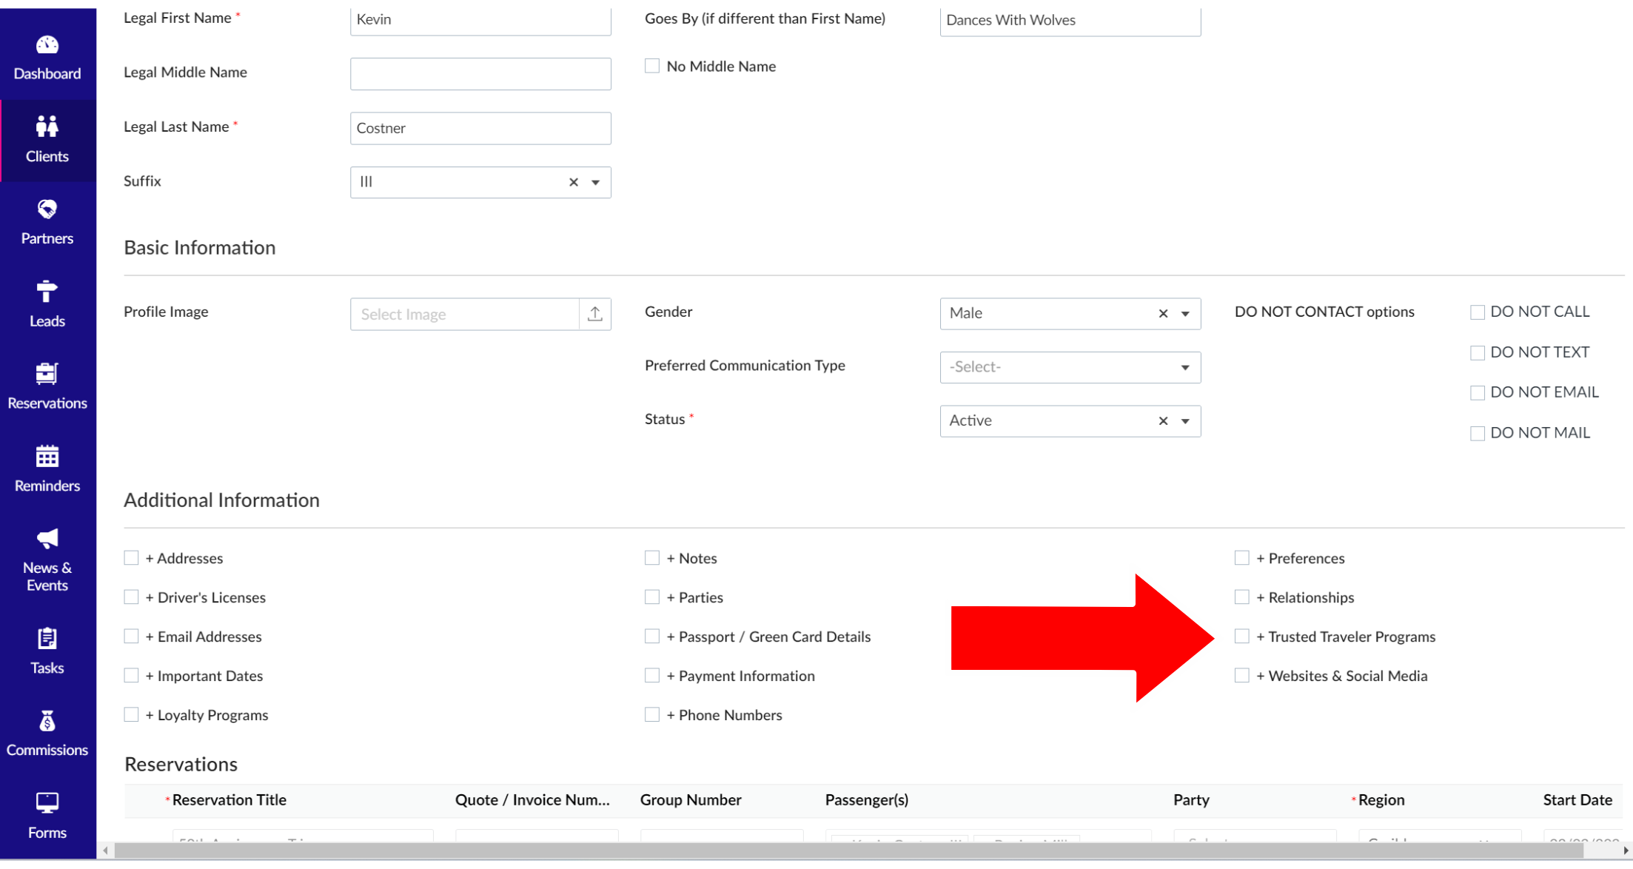Image resolution: width=1633 pixels, height=869 pixels.
Task: Enable the DO NOT CALL option
Action: [x=1477, y=312]
